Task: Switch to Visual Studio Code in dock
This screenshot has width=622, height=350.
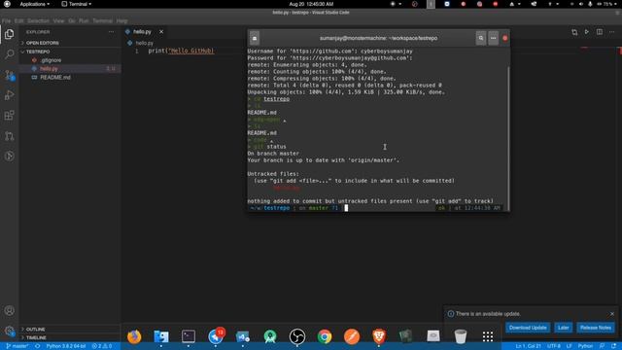Action: click(243, 336)
